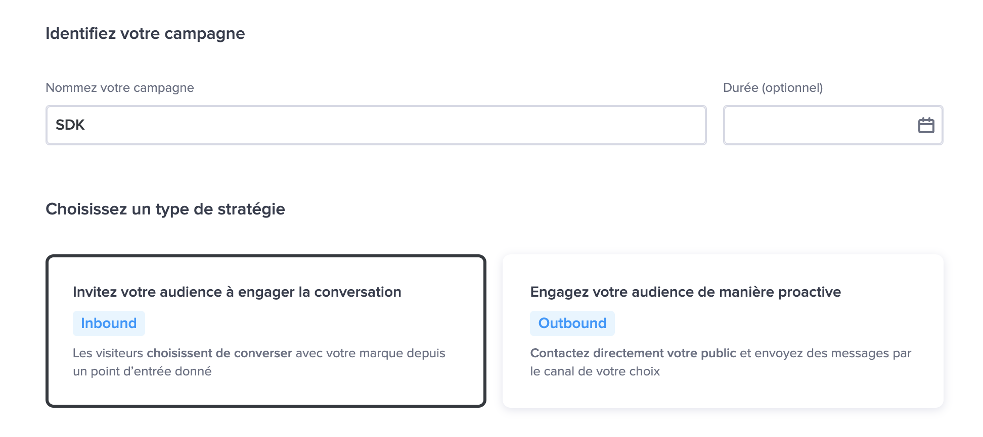Click the "Identifiez votre campagne" heading
The height and width of the screenshot is (437, 983).
(x=145, y=34)
